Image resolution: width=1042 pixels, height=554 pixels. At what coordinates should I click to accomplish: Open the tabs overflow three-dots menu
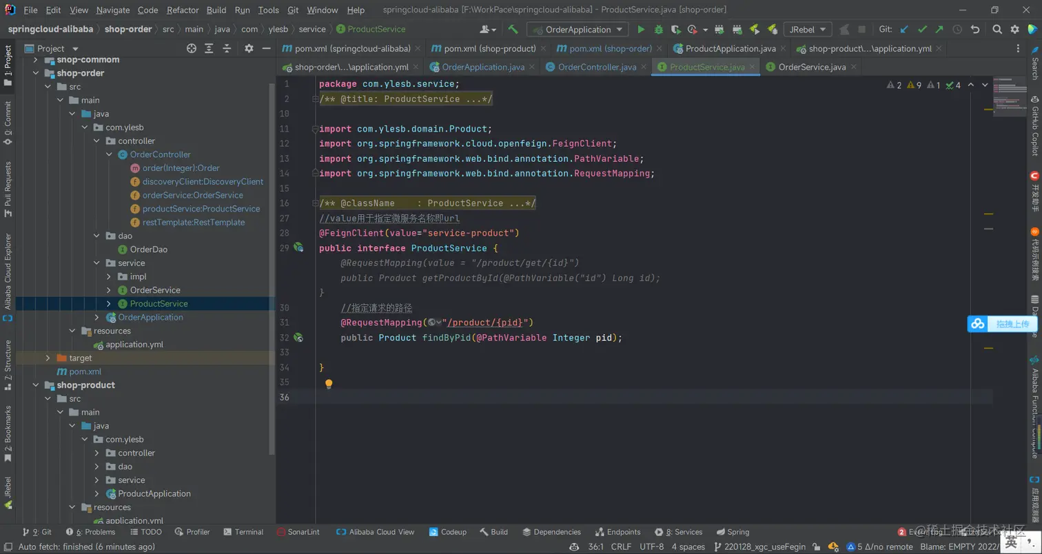point(1019,48)
